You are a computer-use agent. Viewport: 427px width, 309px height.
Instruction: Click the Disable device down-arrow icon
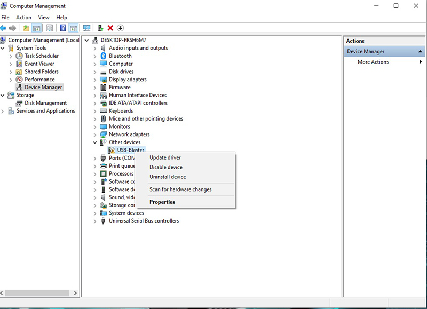pos(120,28)
